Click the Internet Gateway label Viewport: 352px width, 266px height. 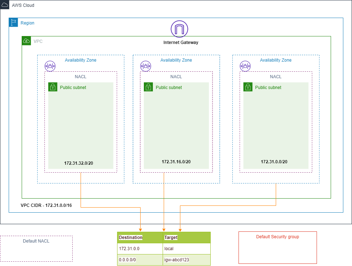[181, 43]
